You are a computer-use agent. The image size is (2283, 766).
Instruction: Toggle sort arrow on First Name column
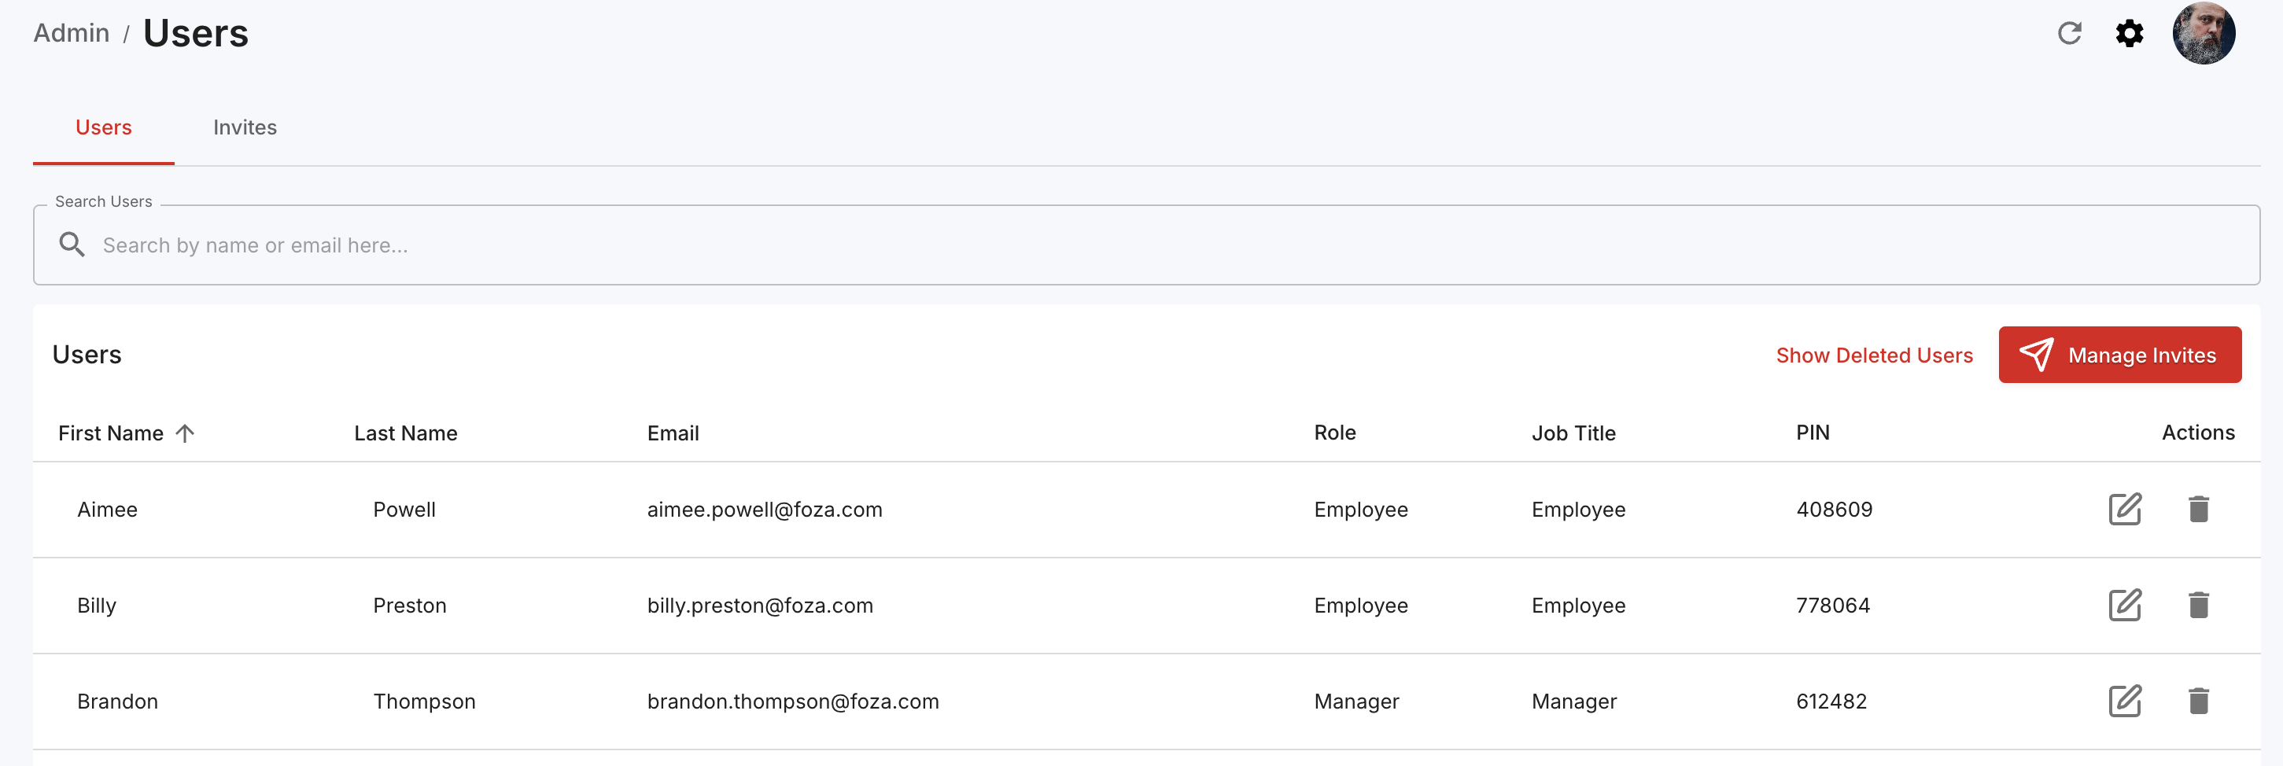tap(184, 433)
